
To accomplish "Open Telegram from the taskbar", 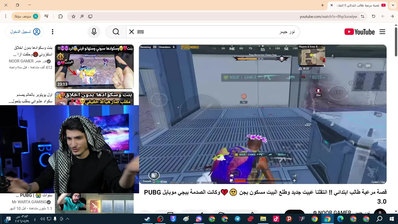I will [x=237, y=219].
